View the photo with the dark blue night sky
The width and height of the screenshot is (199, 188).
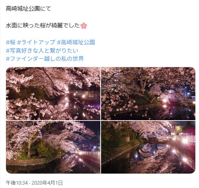[53, 147]
